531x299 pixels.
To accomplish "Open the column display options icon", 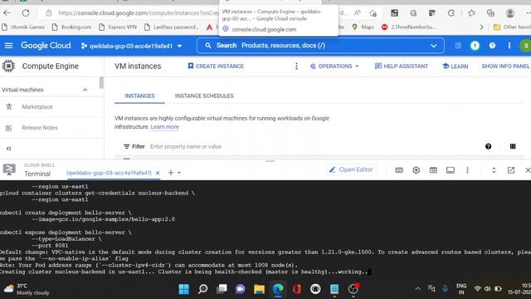I will pos(513,146).
